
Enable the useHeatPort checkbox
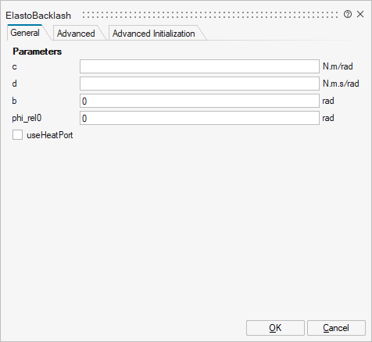tap(17, 135)
